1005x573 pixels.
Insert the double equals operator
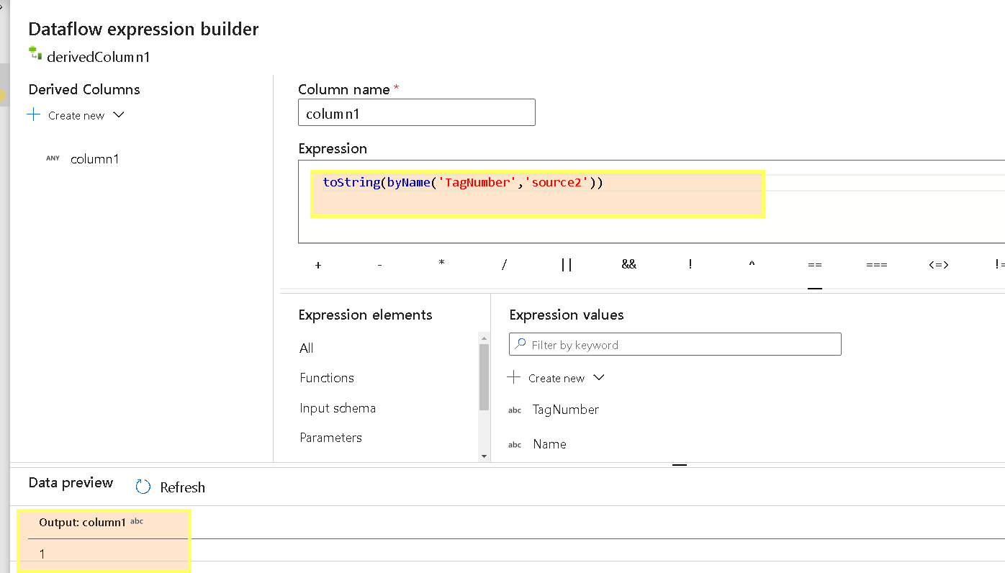[814, 265]
